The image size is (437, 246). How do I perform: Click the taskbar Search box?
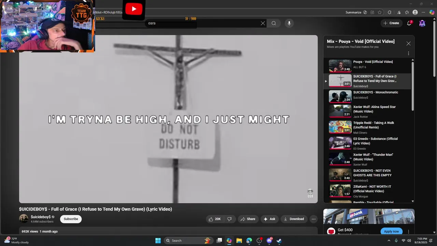(x=188, y=241)
